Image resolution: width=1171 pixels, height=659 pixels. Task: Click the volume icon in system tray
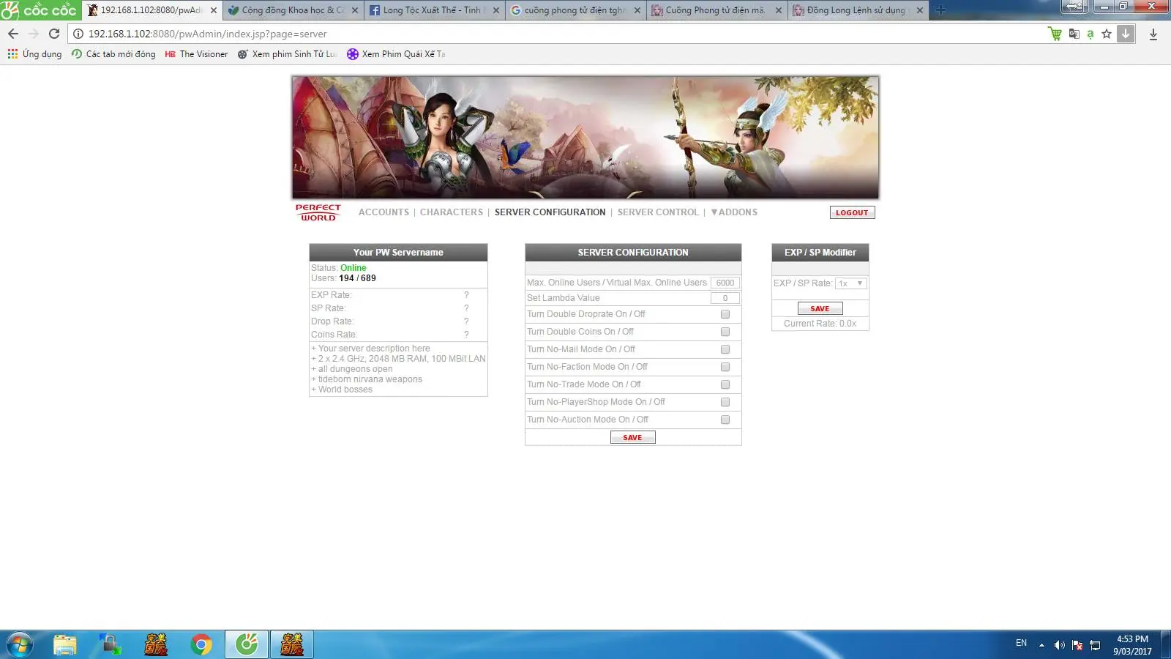click(x=1059, y=645)
